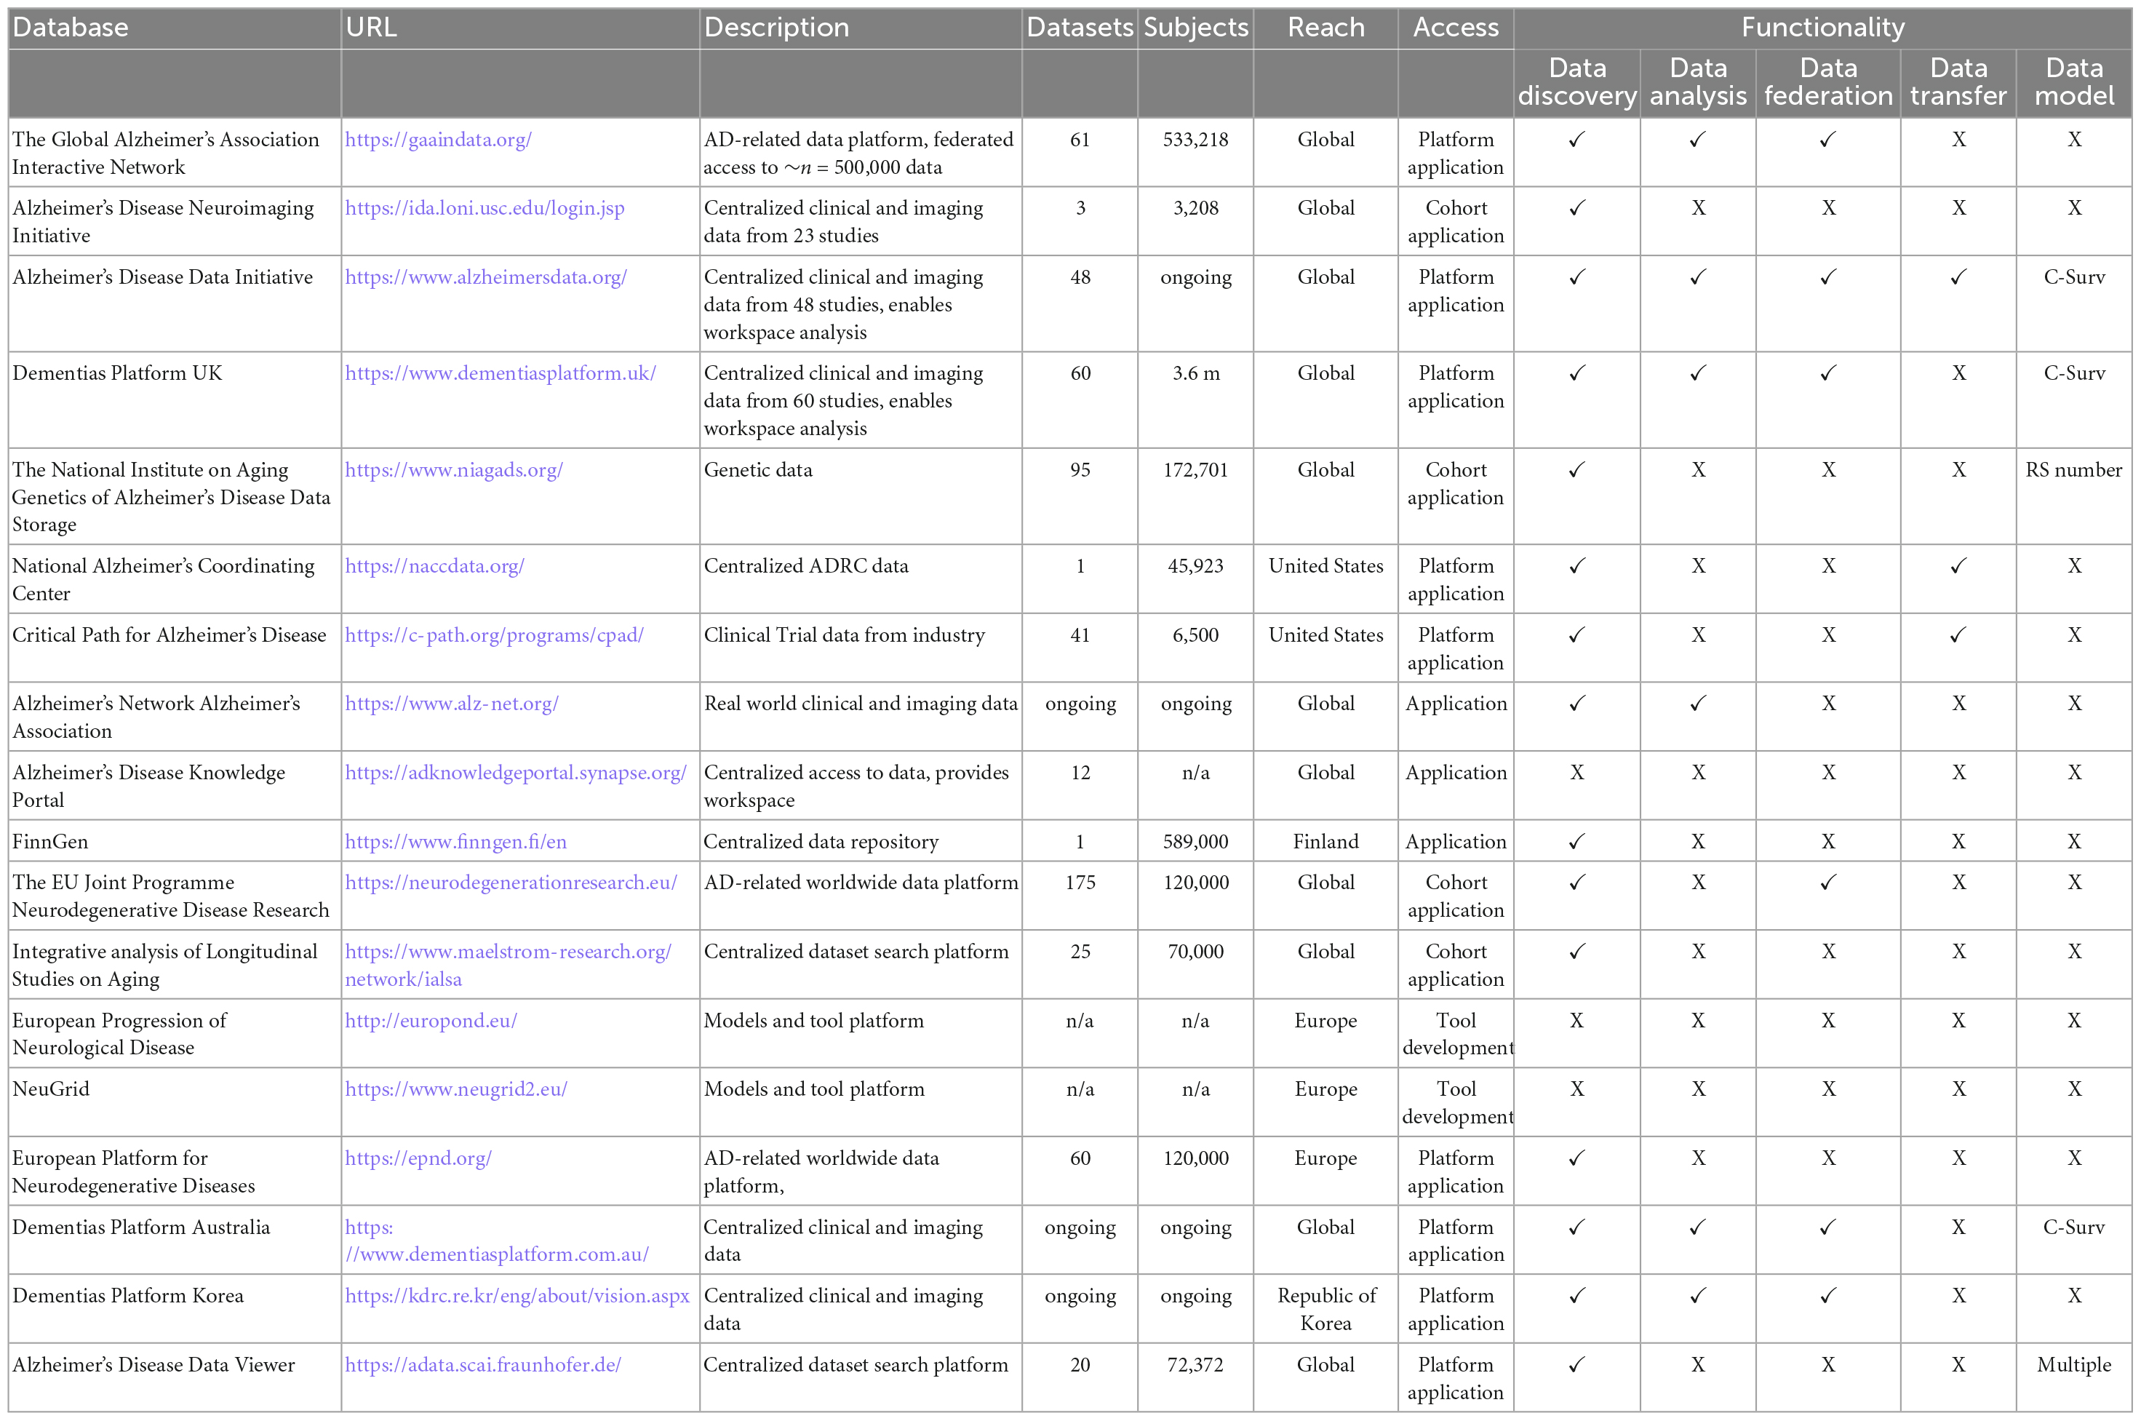Screen dimensions: 2141x1421
Task: Click the Data discovery subheader
Action: click(x=1577, y=81)
